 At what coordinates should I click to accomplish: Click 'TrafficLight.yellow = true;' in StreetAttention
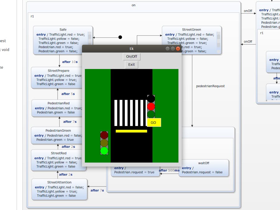click(57, 191)
